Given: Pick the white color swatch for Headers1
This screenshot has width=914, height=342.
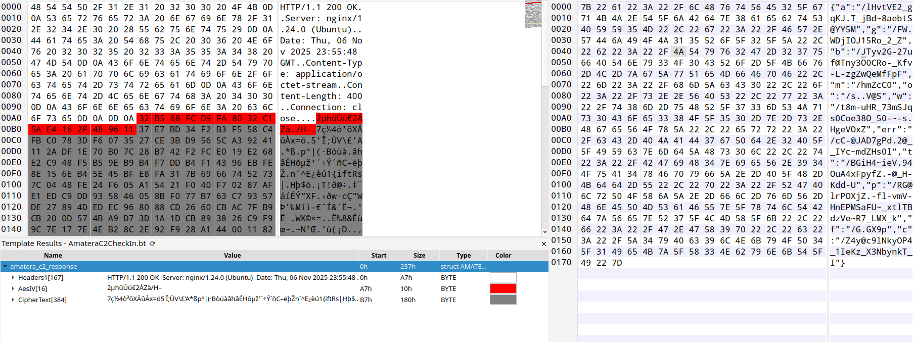Looking at the screenshot, I should [503, 277].
